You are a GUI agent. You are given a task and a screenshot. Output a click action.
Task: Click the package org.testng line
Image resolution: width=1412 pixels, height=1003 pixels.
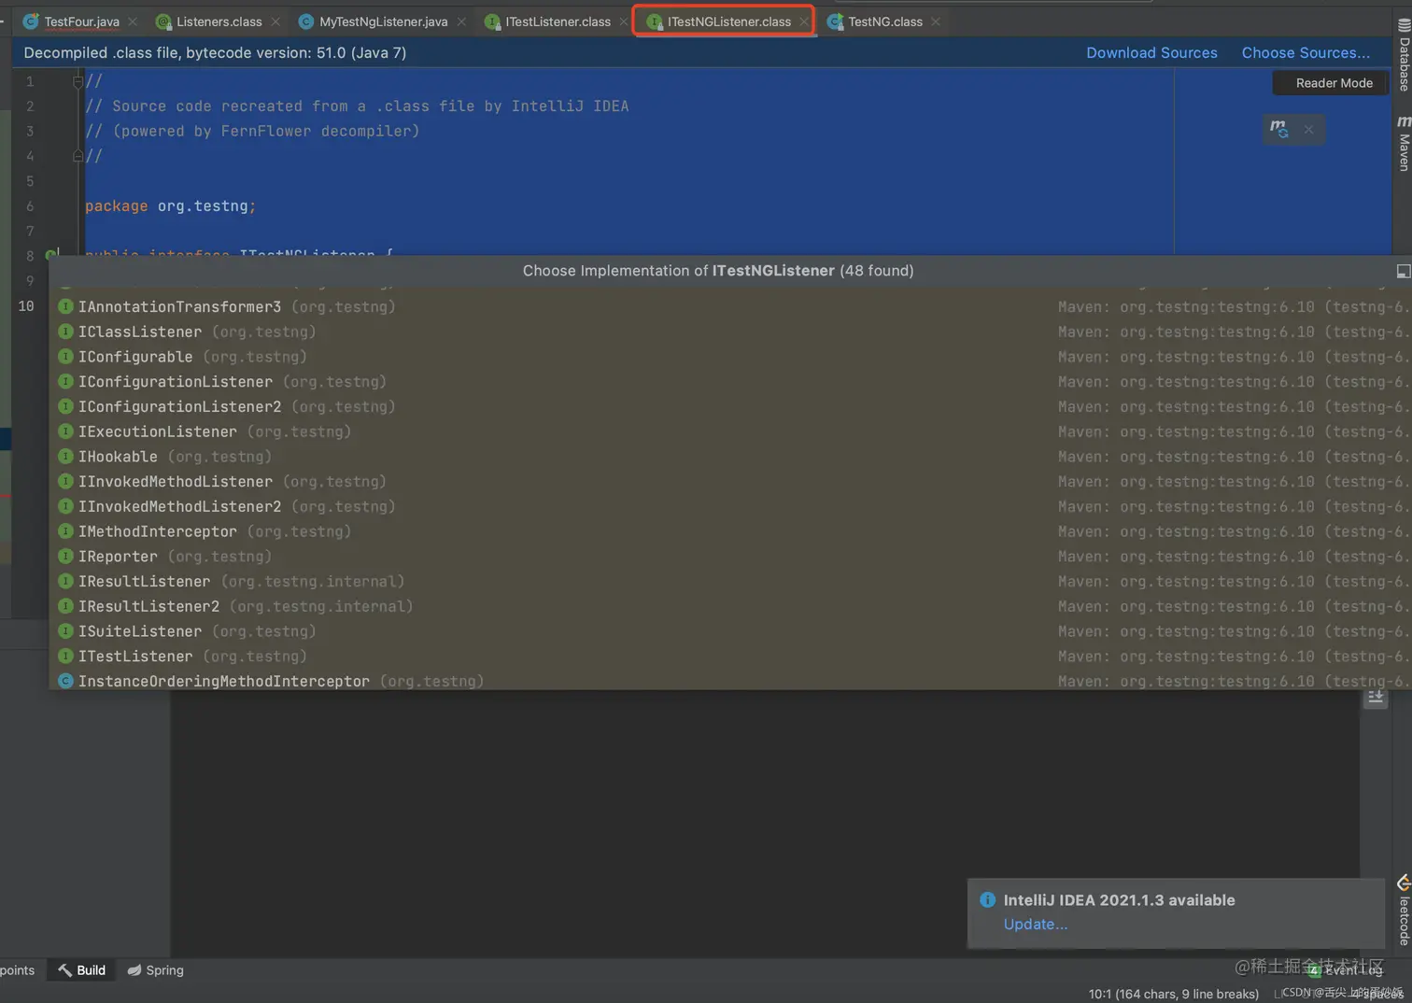coord(170,205)
